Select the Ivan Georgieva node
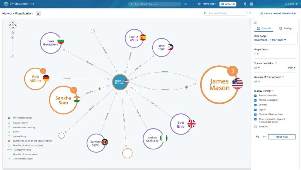301x170 pixels. (51, 43)
